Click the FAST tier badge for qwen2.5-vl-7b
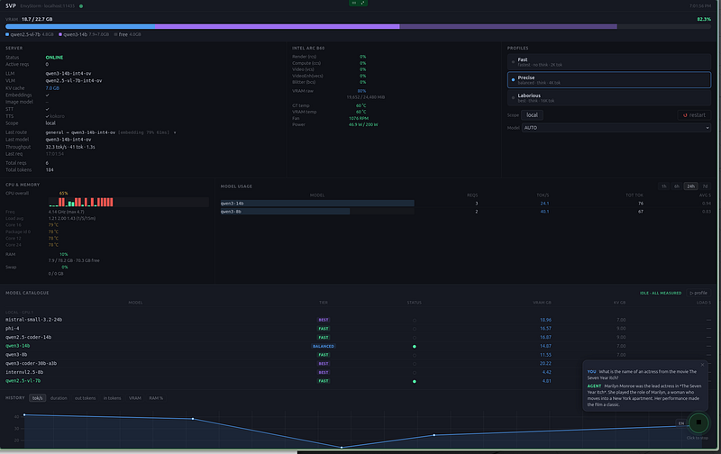This screenshot has width=721, height=454. coord(324,381)
